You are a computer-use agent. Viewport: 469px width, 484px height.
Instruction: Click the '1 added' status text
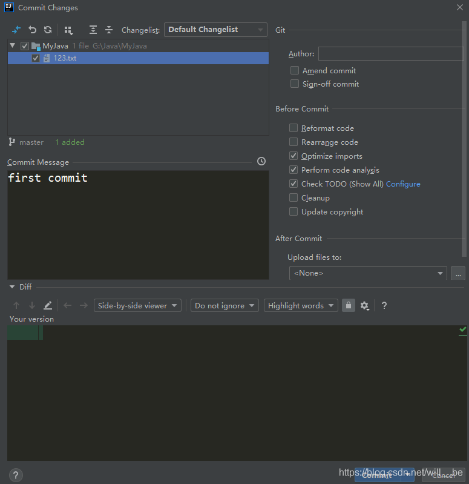pos(70,142)
